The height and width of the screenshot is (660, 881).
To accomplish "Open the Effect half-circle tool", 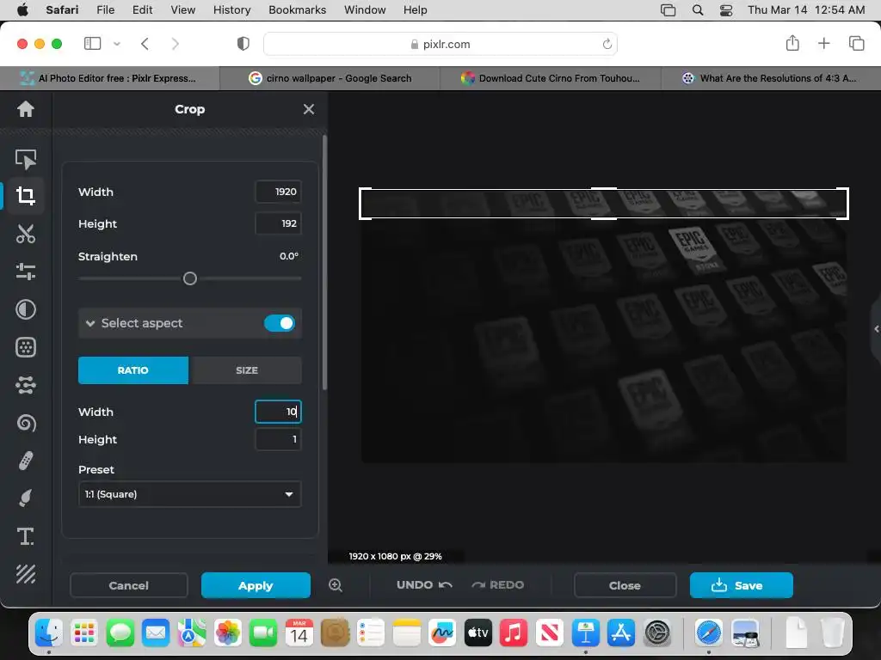I will [x=25, y=309].
